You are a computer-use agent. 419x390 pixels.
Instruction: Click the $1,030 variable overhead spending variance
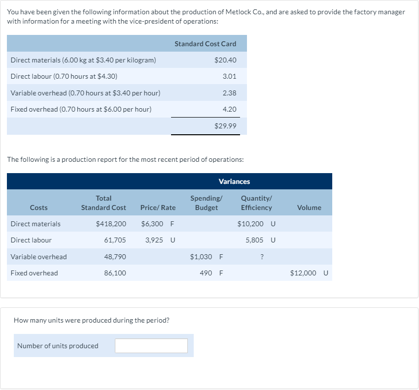[x=201, y=257]
